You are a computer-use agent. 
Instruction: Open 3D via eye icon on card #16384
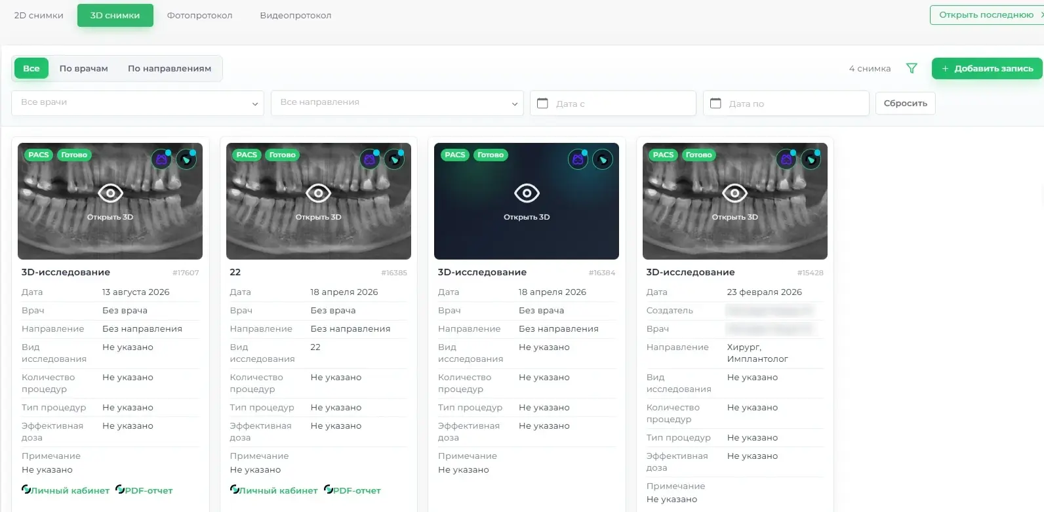click(527, 193)
